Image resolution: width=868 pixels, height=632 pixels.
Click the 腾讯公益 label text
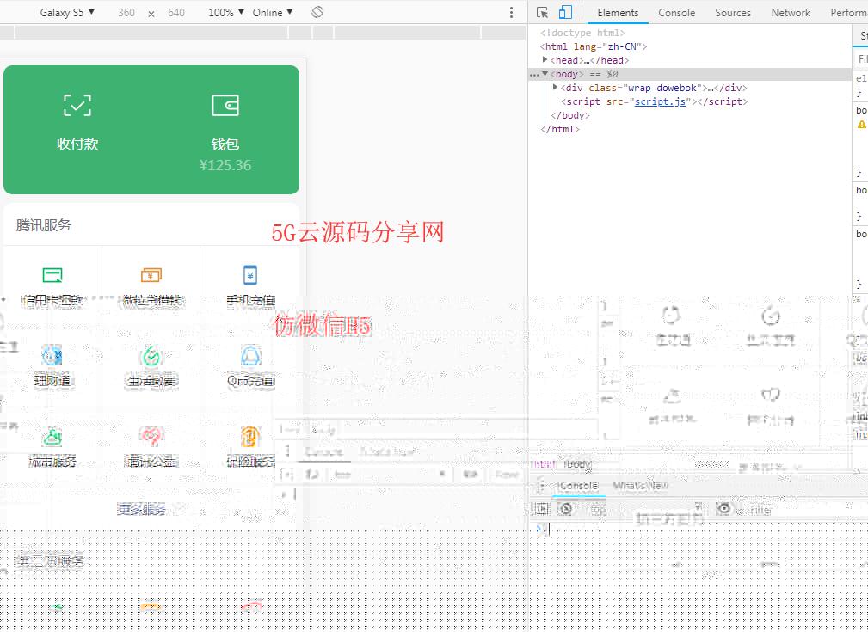pos(151,461)
